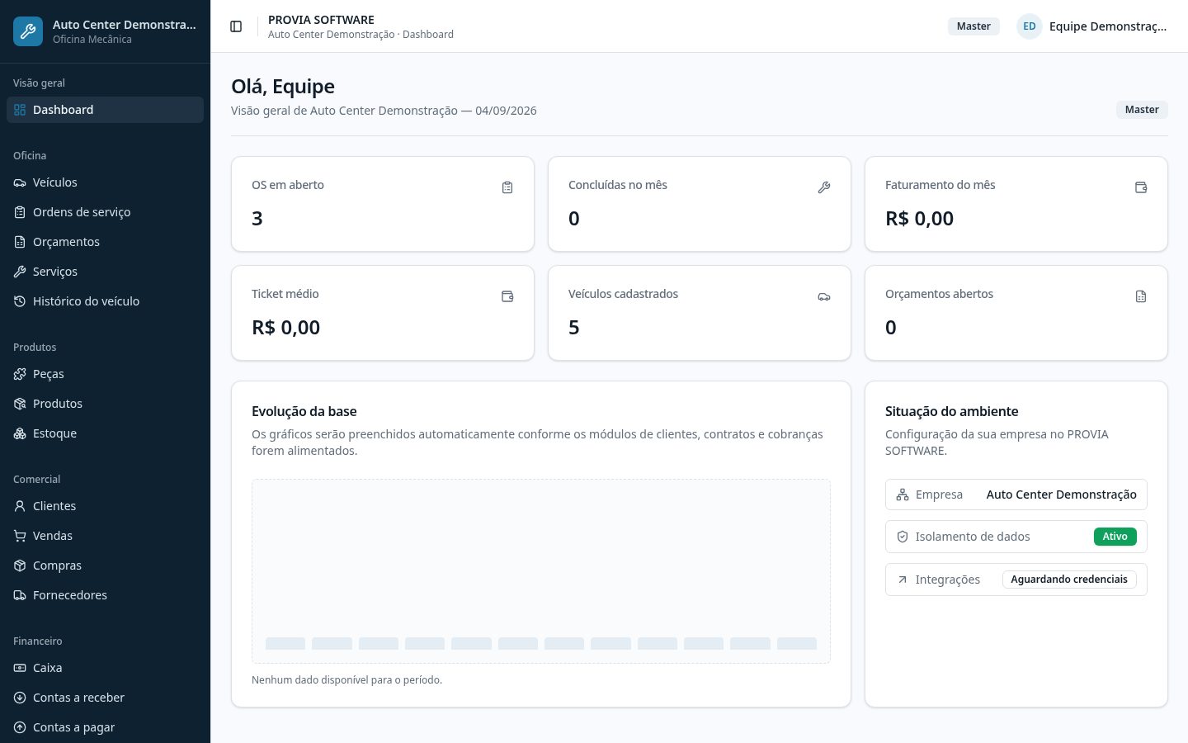Open the Produtos menu item
This screenshot has height=743, width=1188.
click(x=105, y=404)
